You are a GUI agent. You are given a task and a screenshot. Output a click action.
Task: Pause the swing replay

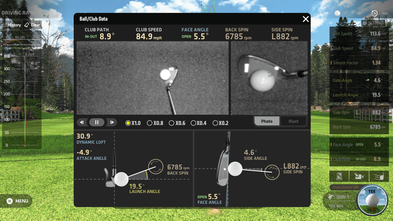pos(97,122)
